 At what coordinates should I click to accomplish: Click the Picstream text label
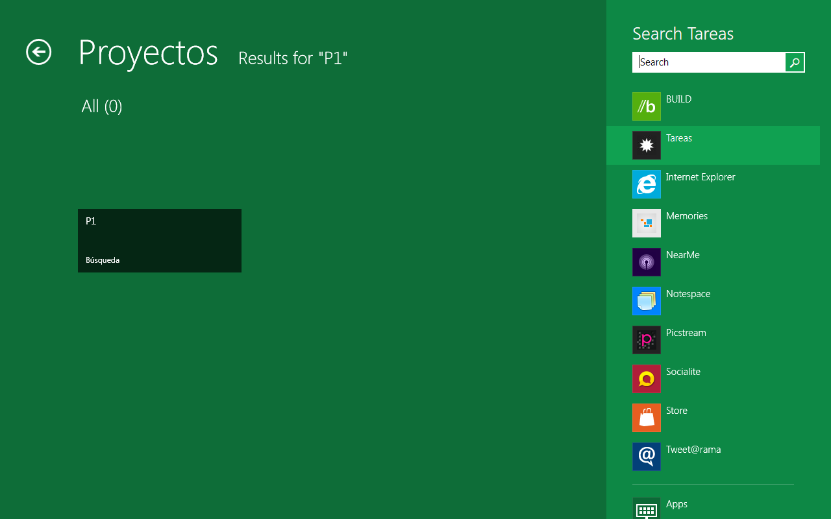click(686, 333)
